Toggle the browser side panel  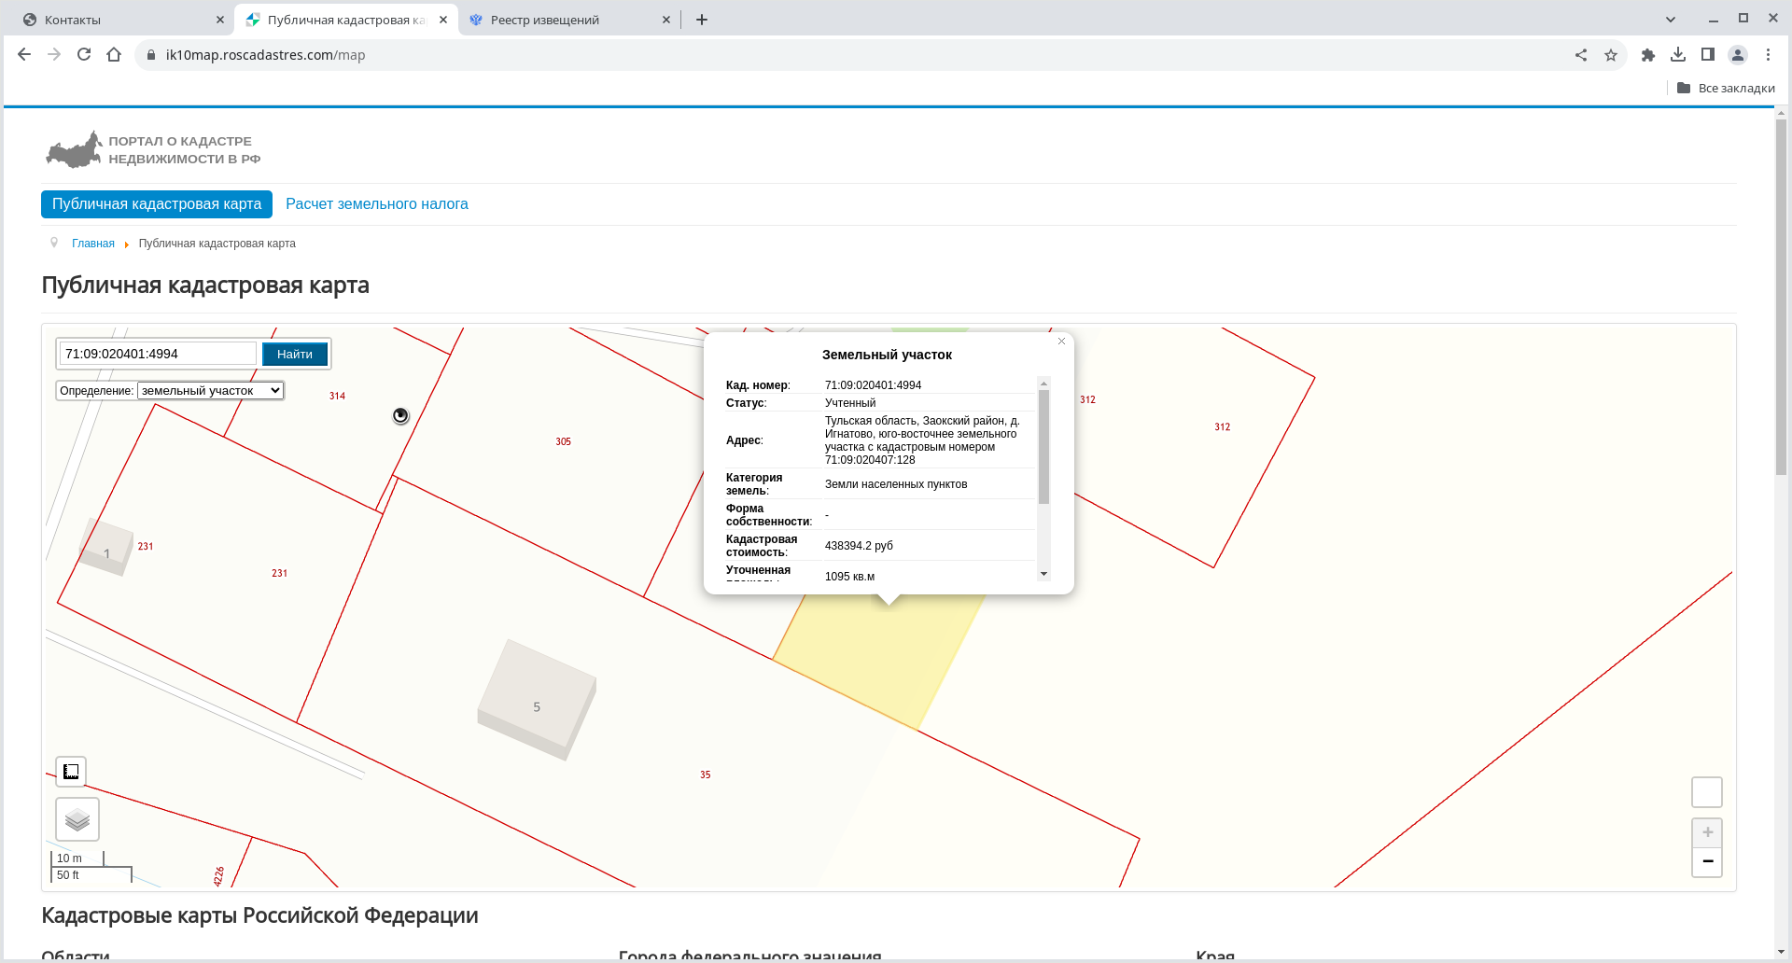(x=1708, y=55)
